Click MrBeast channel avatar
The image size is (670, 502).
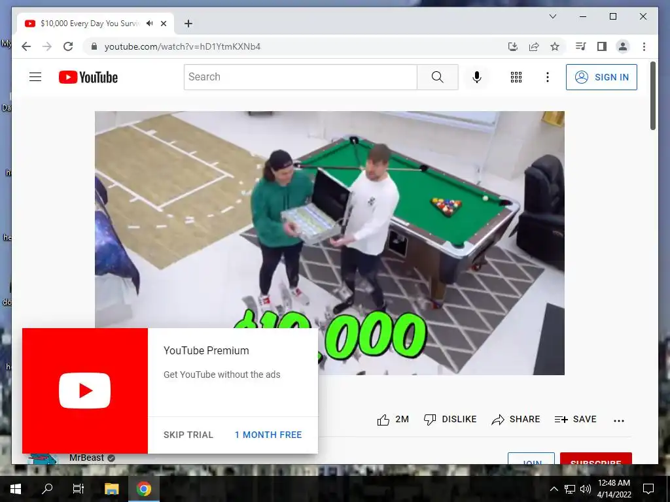[43, 459]
